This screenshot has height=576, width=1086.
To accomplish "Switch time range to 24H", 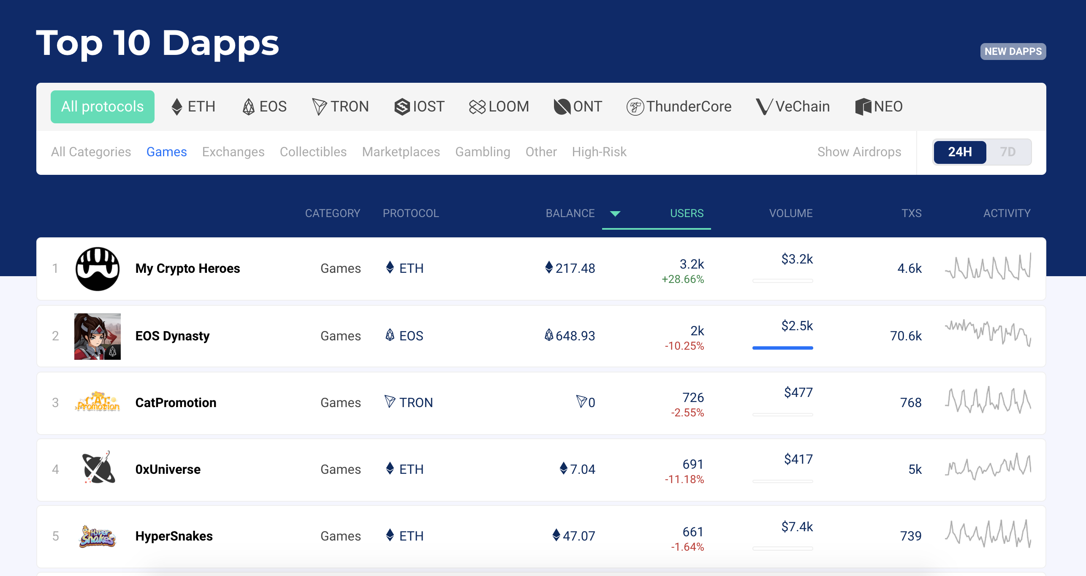I will [x=960, y=152].
